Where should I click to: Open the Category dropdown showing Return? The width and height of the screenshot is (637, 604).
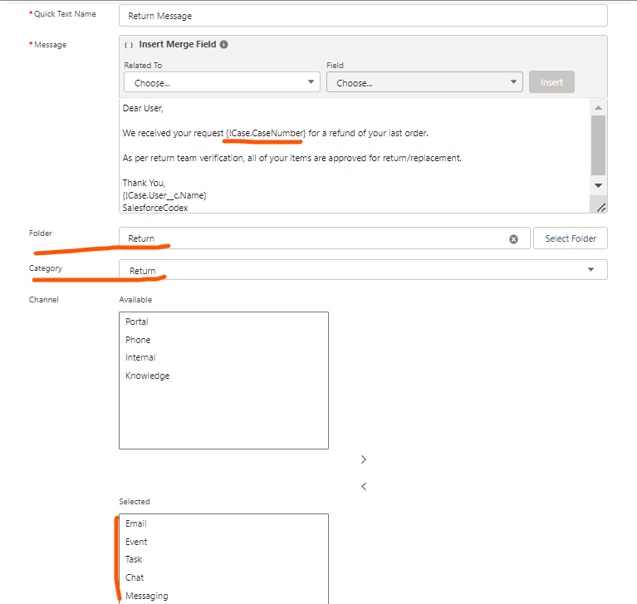tap(363, 270)
